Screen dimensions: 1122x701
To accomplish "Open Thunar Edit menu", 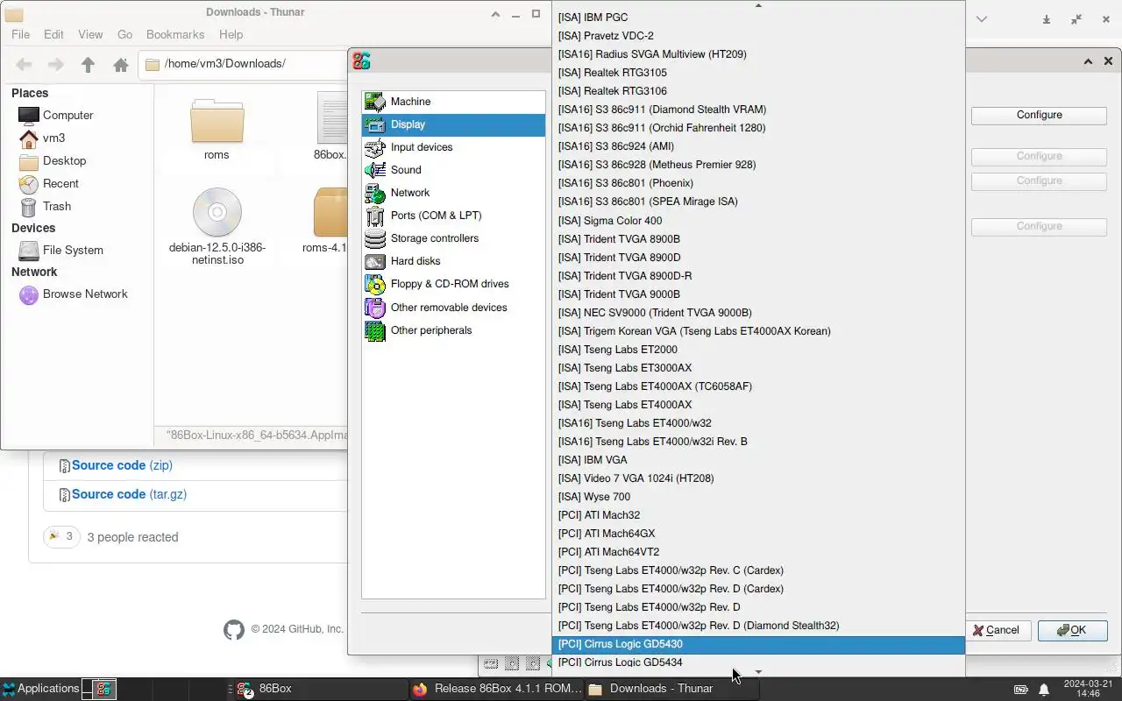I will pos(53,34).
